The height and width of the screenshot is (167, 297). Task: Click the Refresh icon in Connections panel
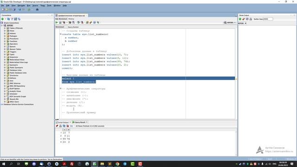8,19
